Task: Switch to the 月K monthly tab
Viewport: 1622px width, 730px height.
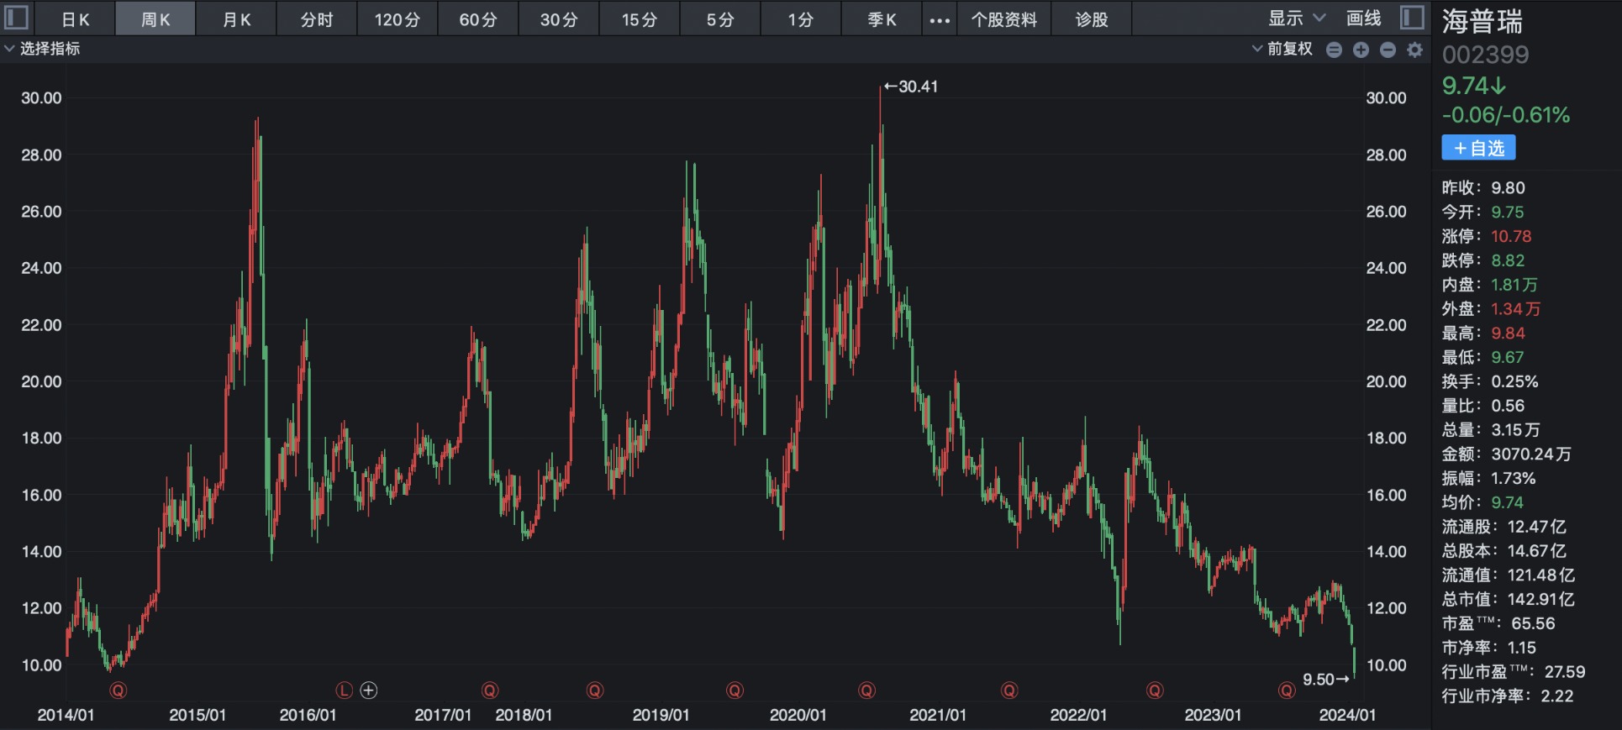Action: coord(236,19)
